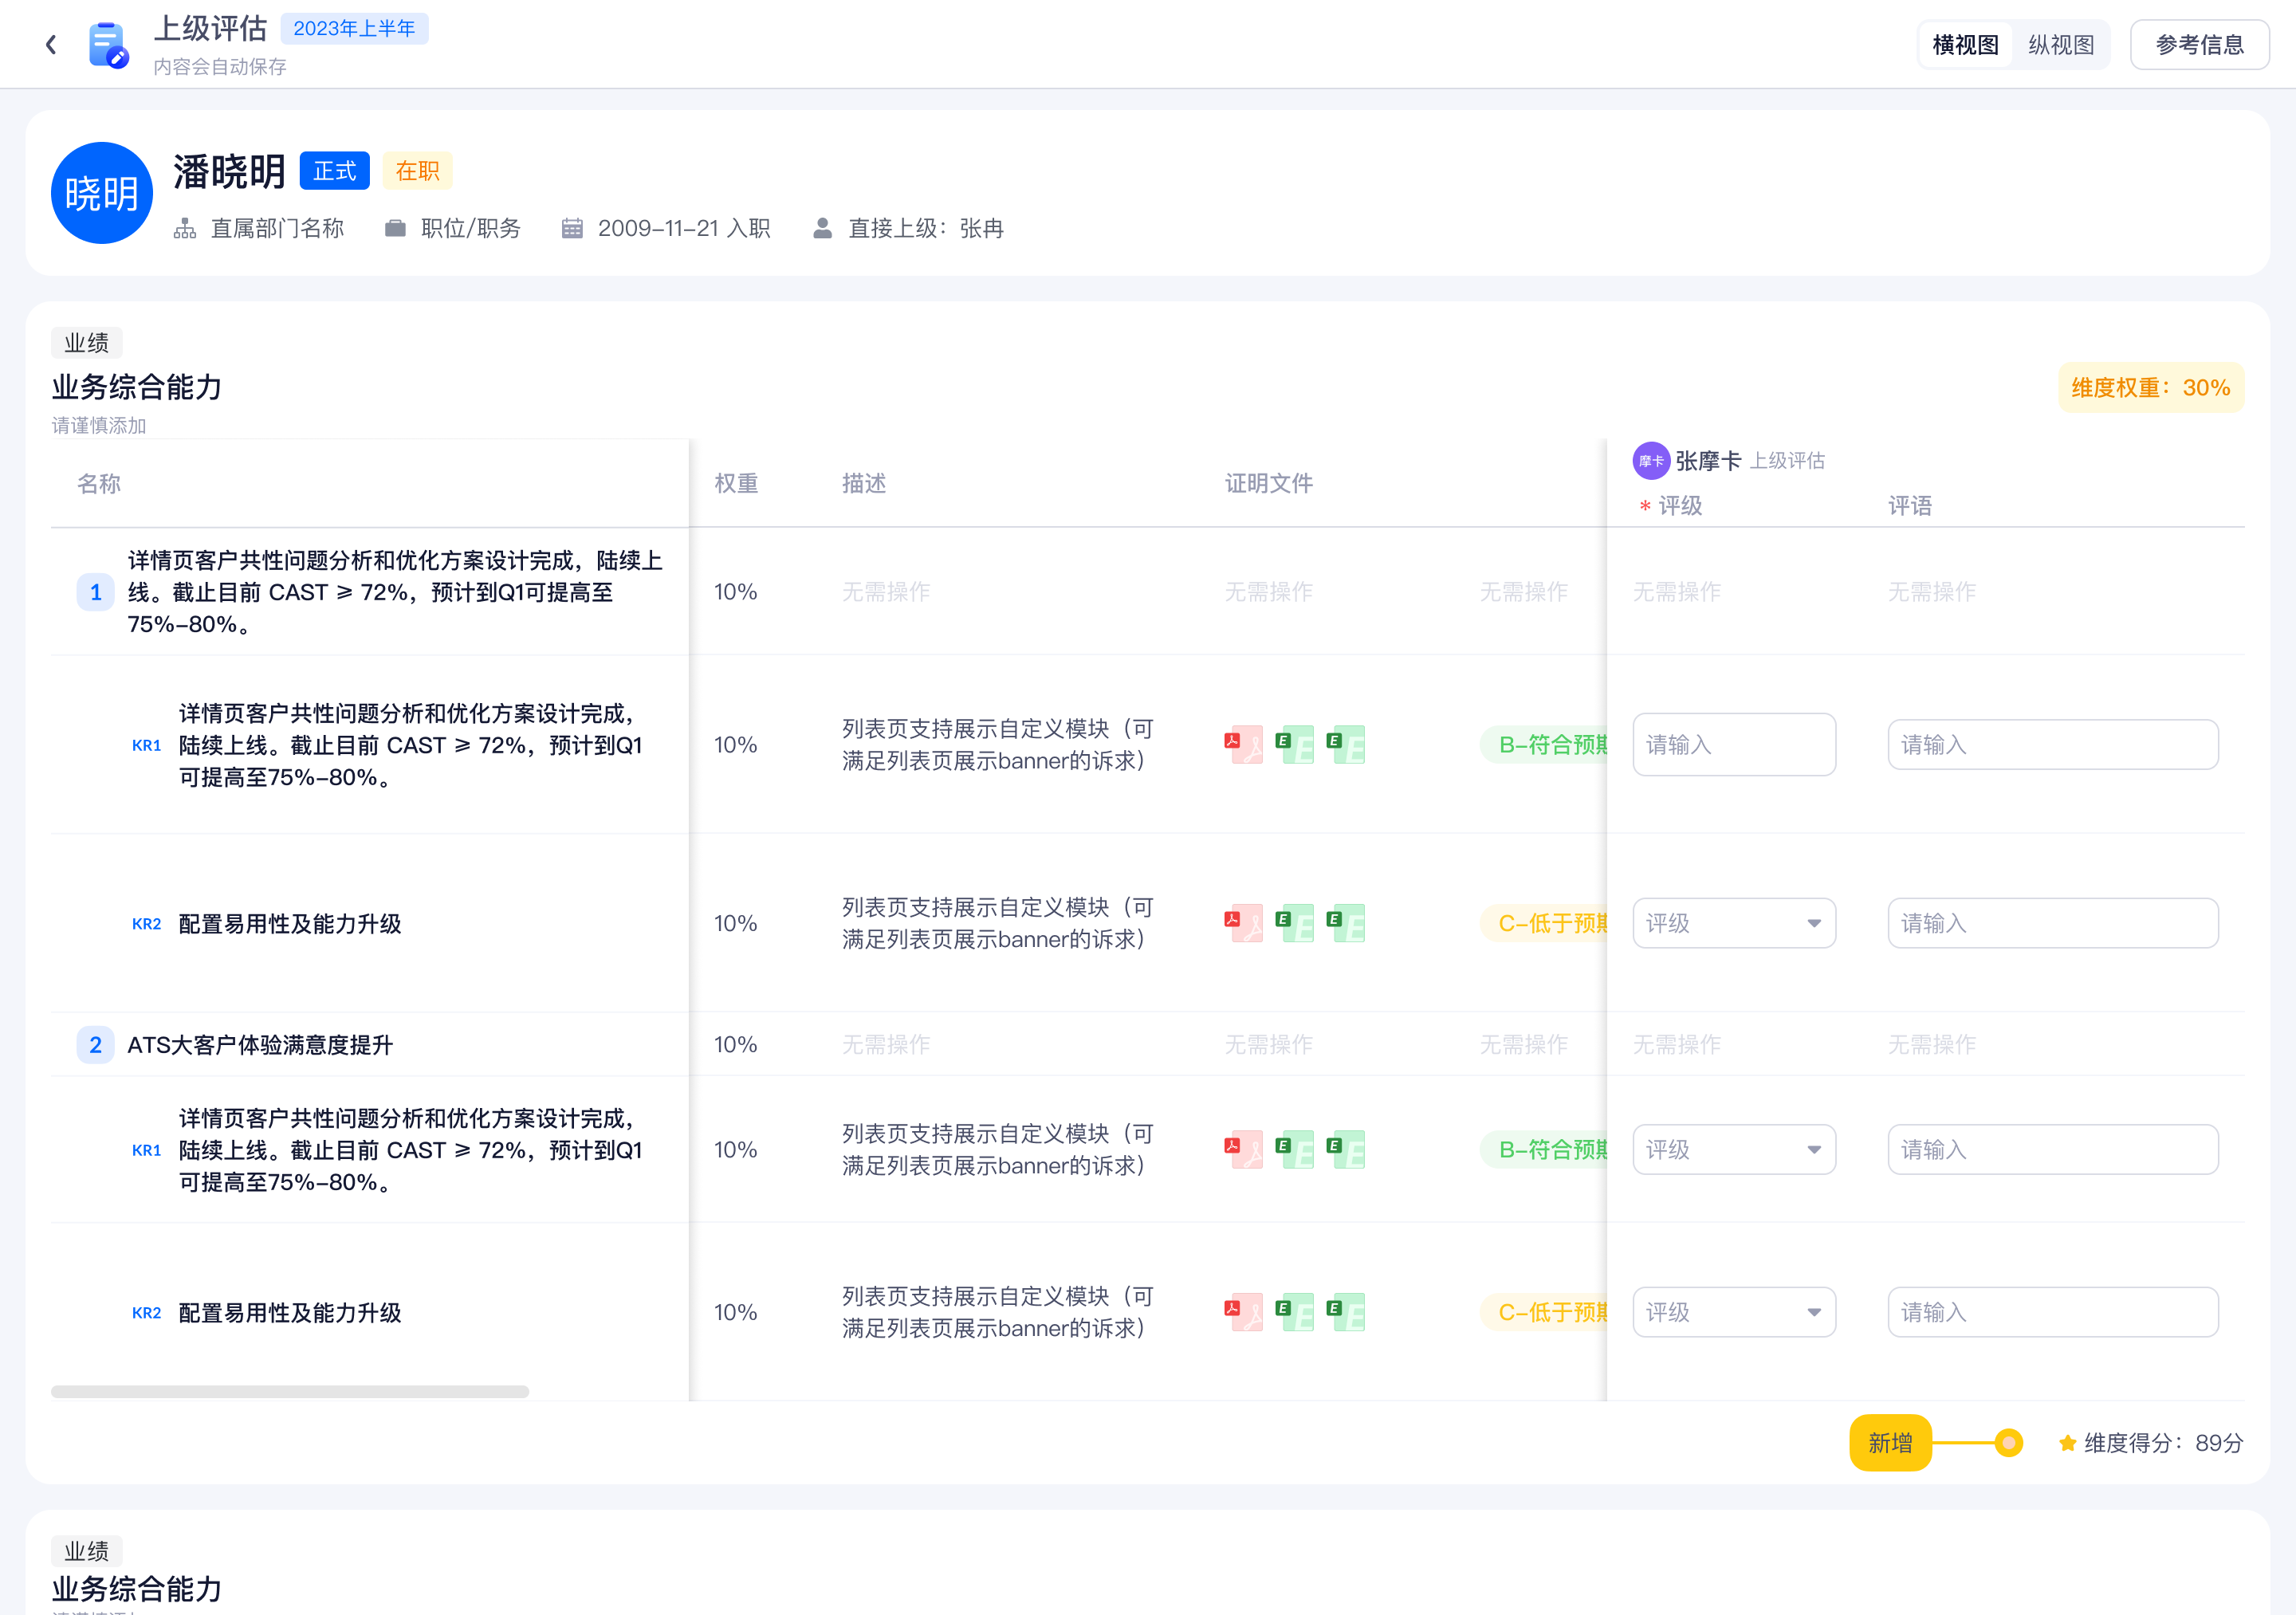The width and height of the screenshot is (2296, 1615).
Task: Open the PDF attachment in first KR1 row
Action: 1243,745
